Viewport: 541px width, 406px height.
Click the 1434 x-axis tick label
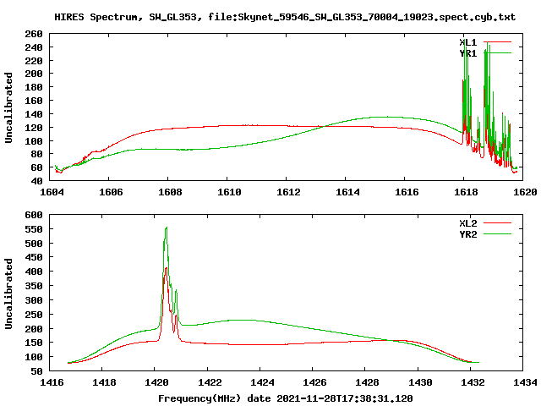tap(525, 382)
